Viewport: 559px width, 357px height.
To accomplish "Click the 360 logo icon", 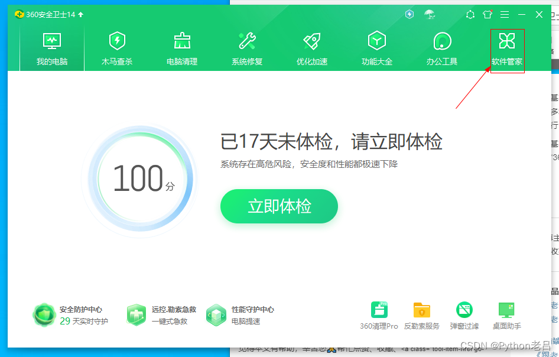I will click(19, 14).
